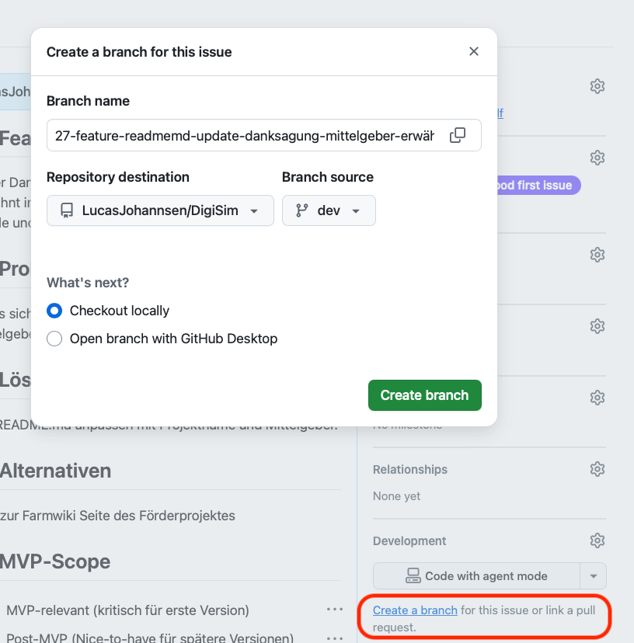Open the Milestone settings gear
The width and height of the screenshot is (634, 643).
pos(597,398)
